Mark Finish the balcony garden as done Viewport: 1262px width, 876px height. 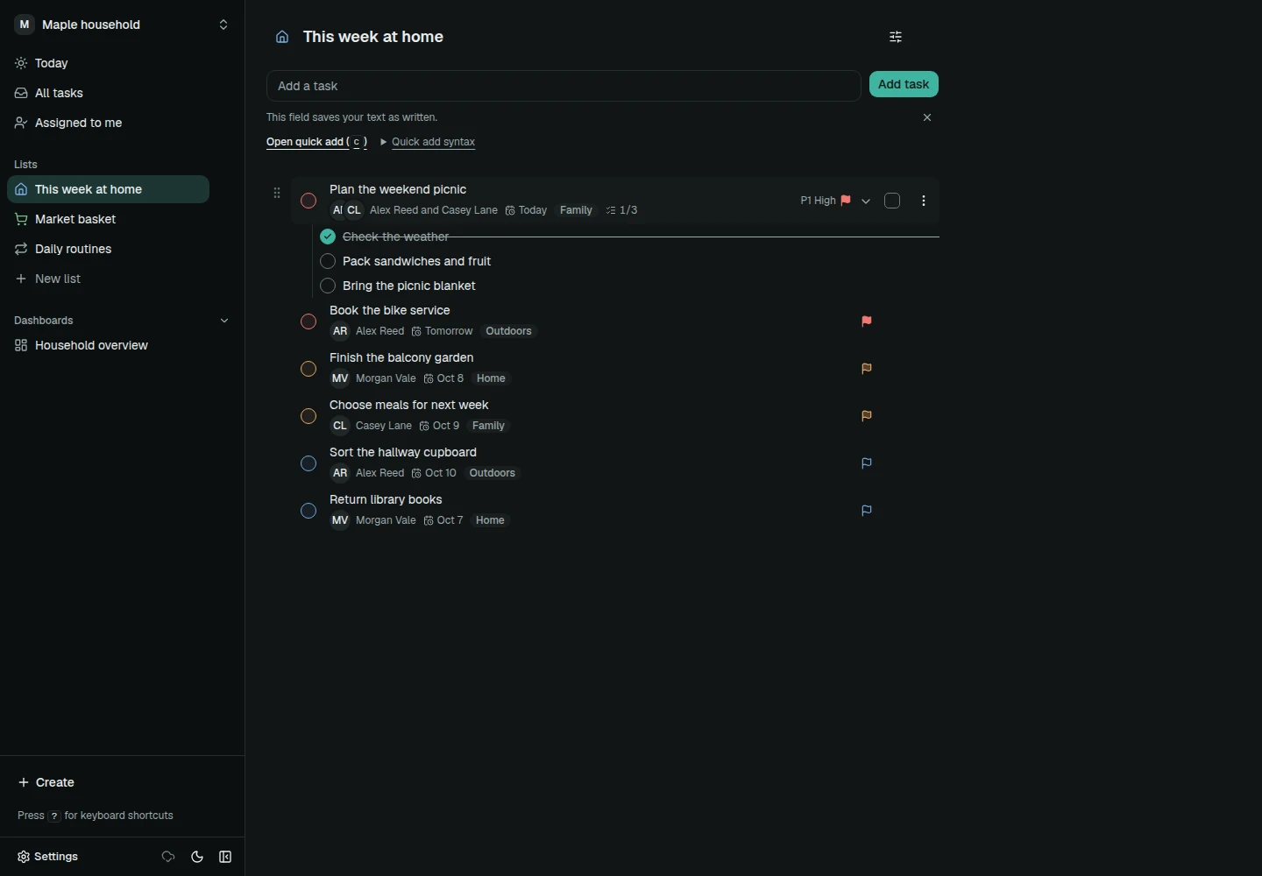pyautogui.click(x=308, y=369)
